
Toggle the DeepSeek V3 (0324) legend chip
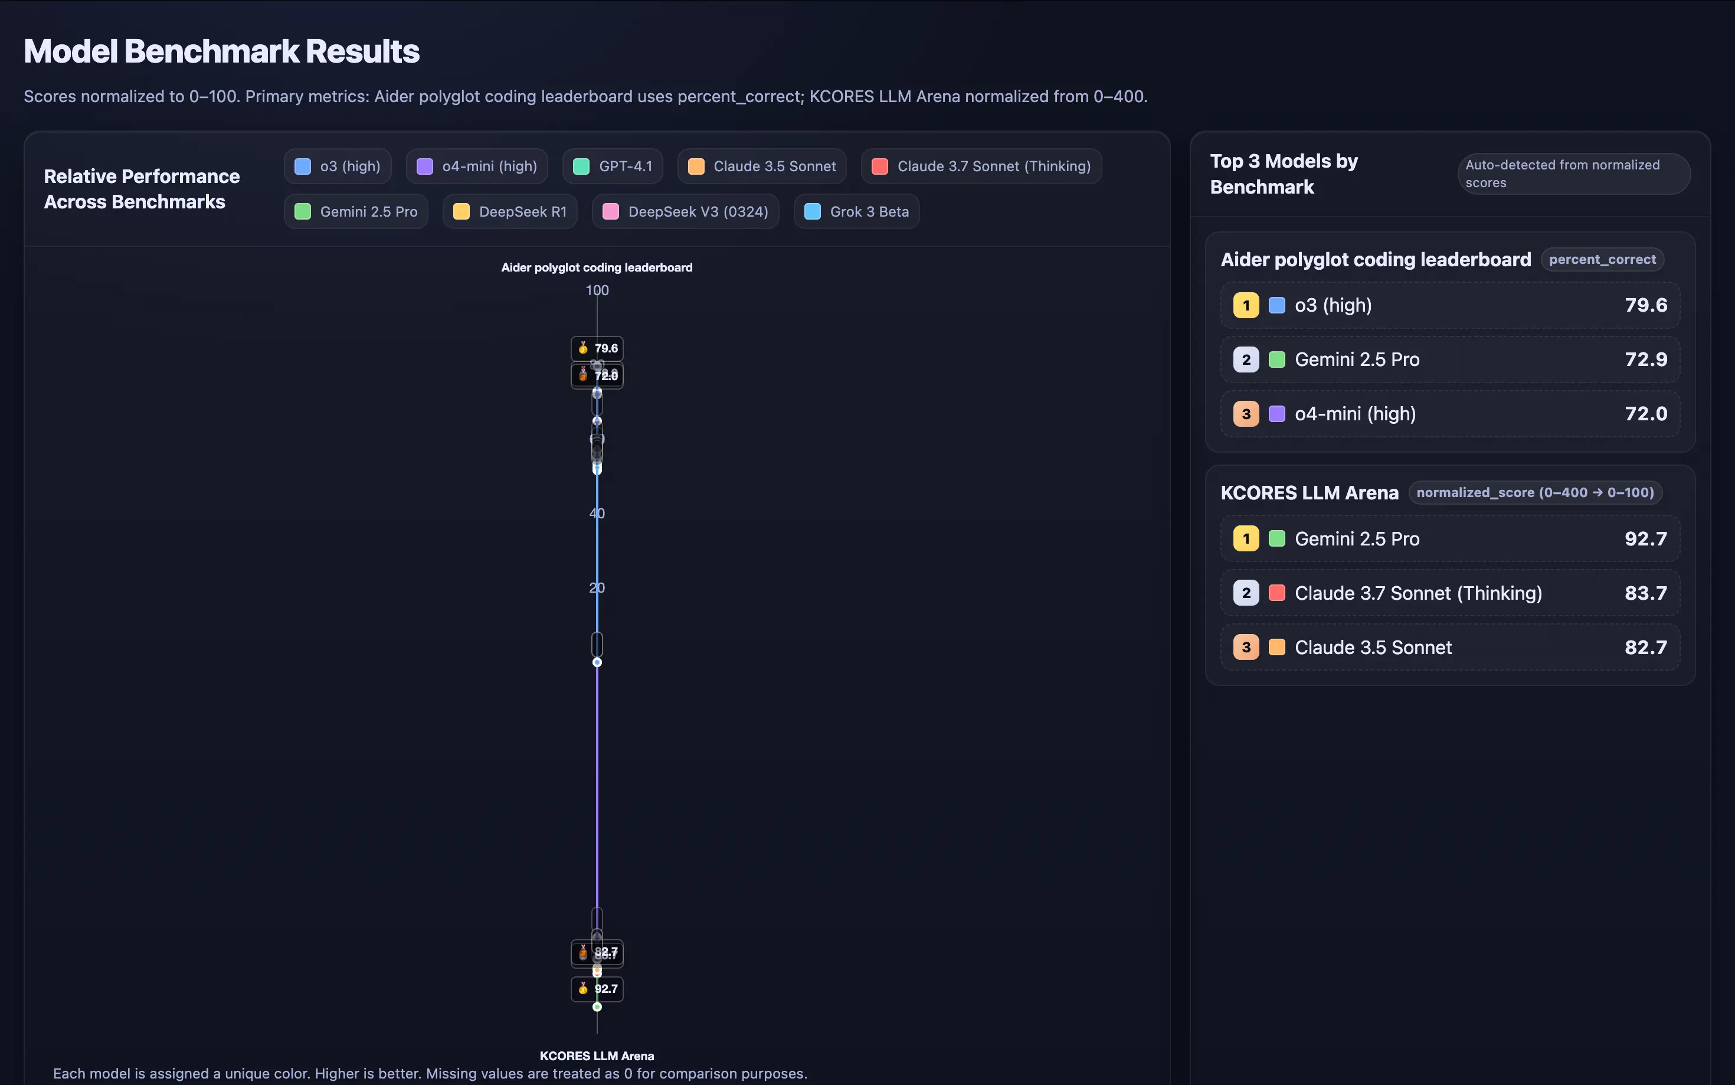pyautogui.click(x=686, y=212)
